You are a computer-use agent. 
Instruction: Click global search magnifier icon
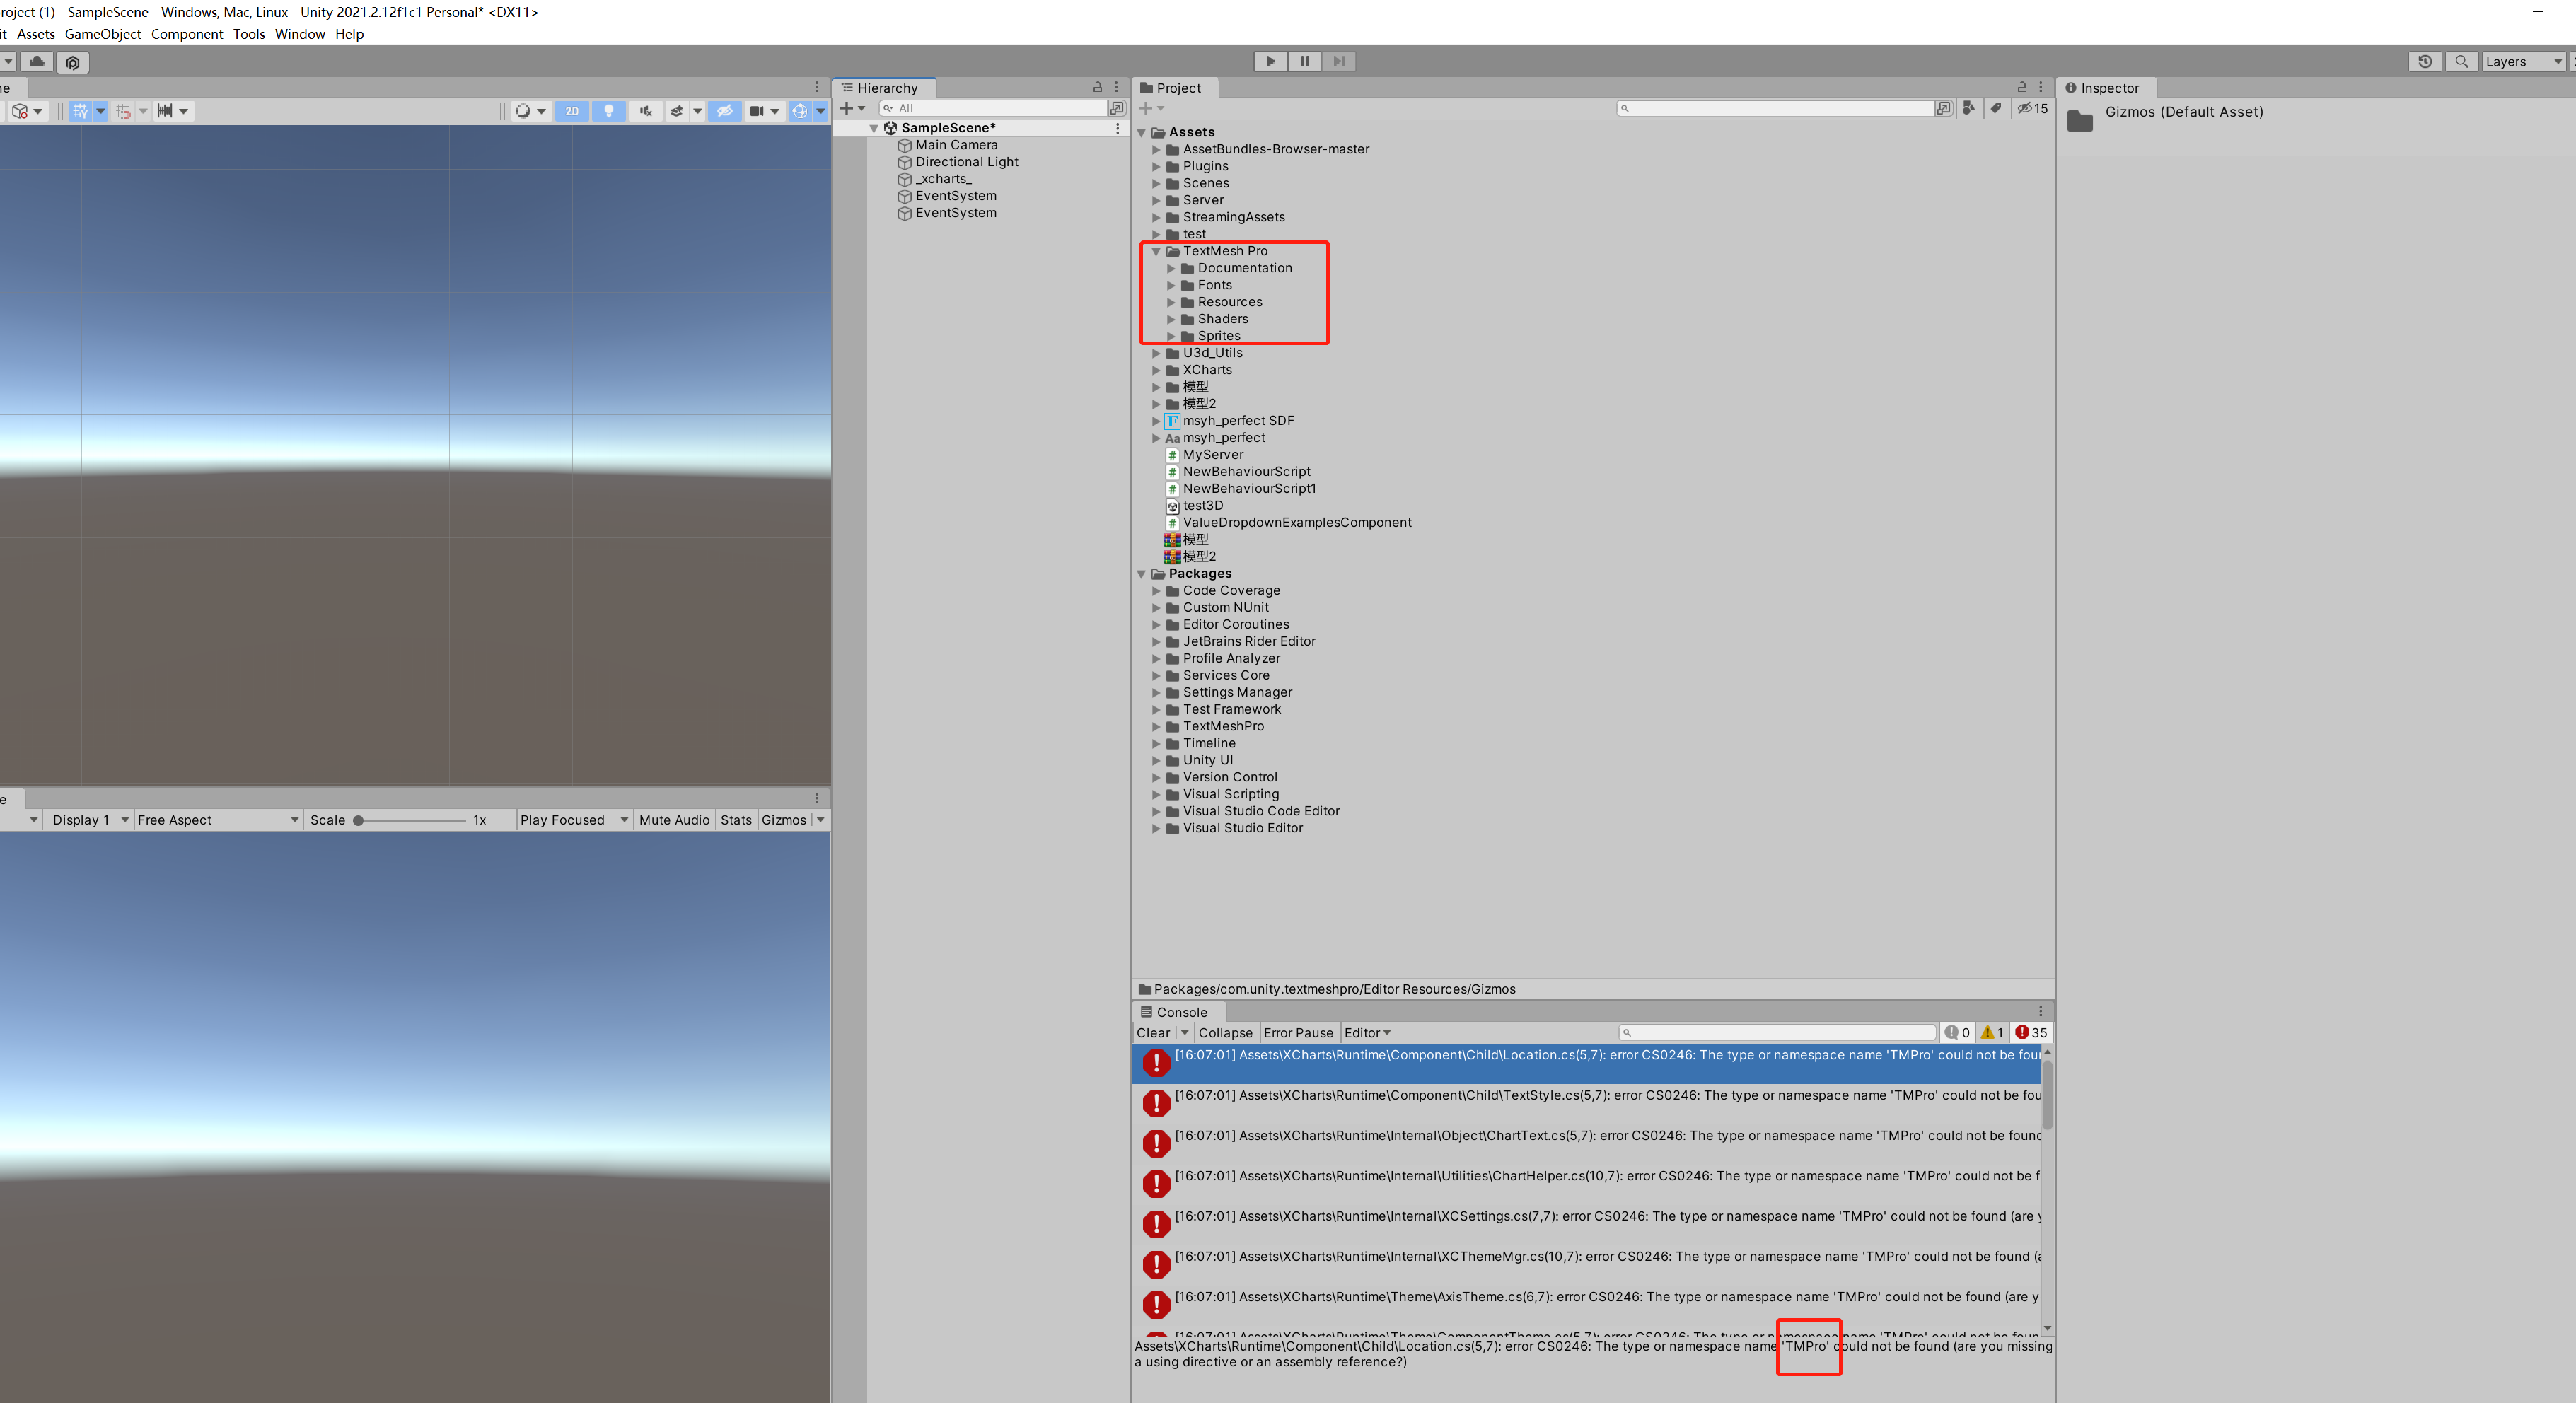pos(2461,62)
